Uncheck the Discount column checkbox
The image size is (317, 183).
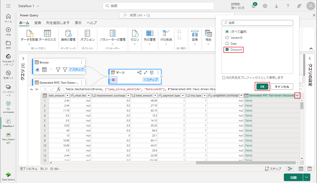(227, 49)
